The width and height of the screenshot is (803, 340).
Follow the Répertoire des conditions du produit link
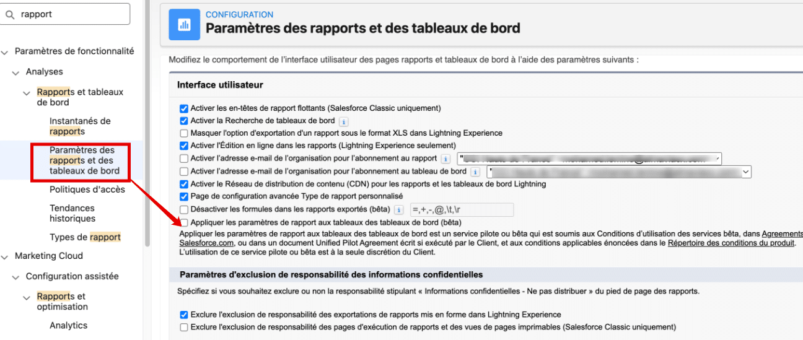731,243
